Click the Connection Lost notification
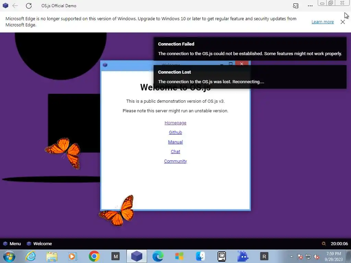 pyautogui.click(x=250, y=77)
